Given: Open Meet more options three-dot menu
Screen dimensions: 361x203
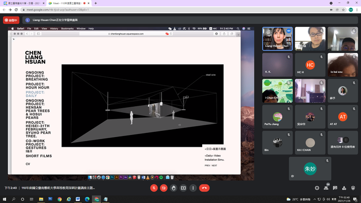Looking at the screenshot, I should point(193,188).
